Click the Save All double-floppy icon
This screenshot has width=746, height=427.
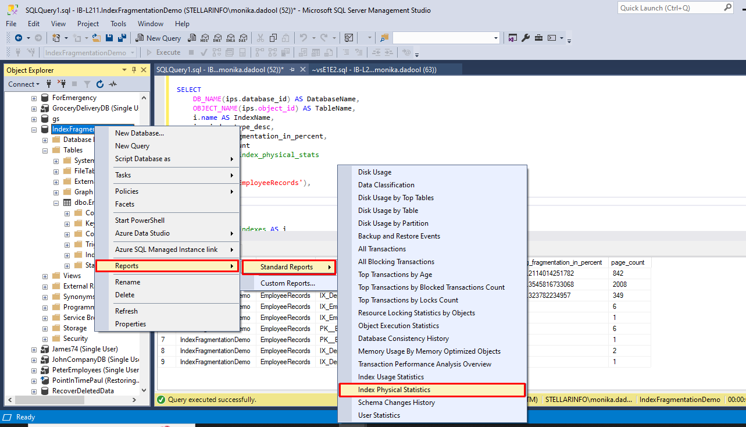pyautogui.click(x=122, y=38)
